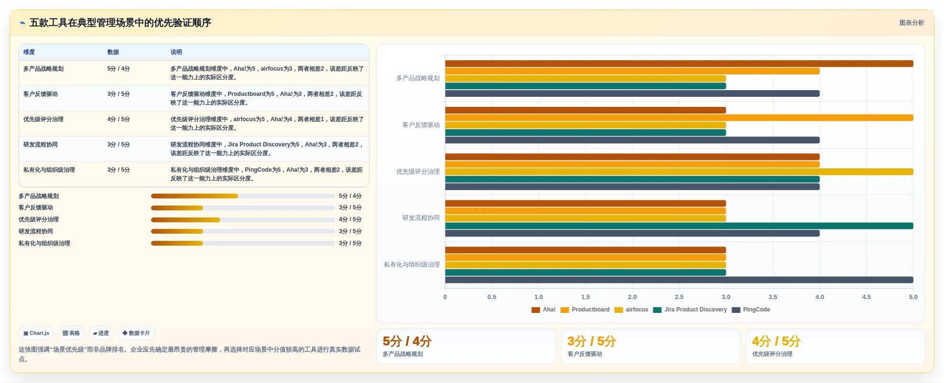Click the Aha! bar for 优先级评分治理 in chart

coord(632,156)
